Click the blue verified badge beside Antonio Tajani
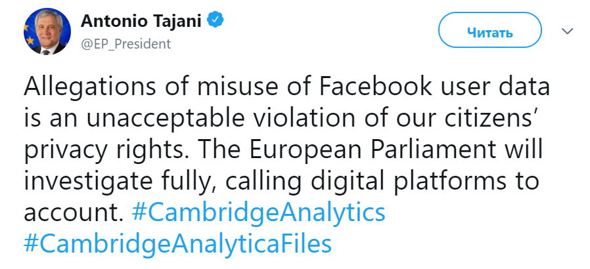Image resolution: width=590 pixels, height=269 pixels. click(216, 21)
